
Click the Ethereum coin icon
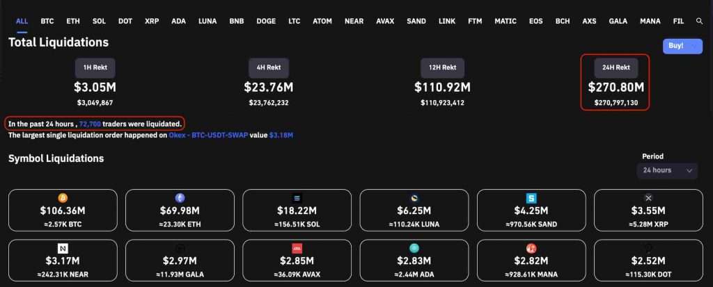coord(180,198)
